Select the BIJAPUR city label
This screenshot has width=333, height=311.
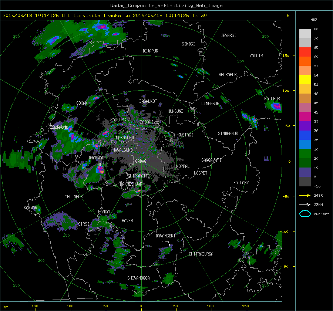(150, 51)
